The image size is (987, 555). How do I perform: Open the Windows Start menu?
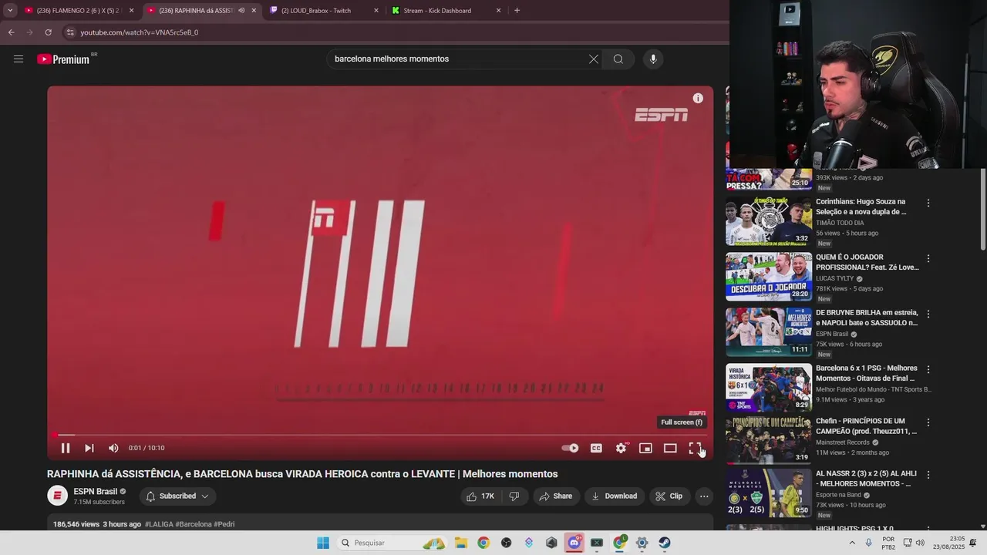[x=323, y=543]
